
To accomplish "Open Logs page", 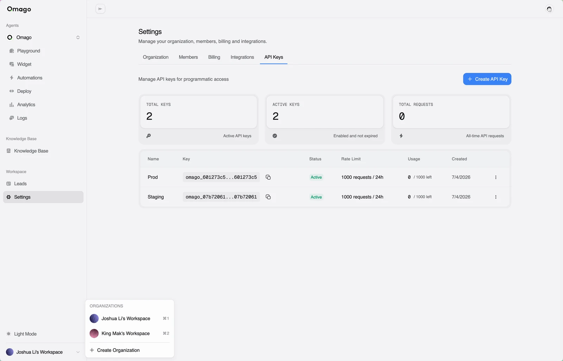I will 43,118.
